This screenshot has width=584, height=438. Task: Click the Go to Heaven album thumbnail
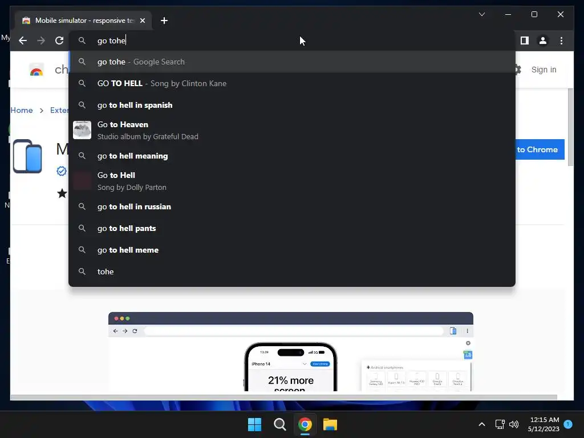[x=82, y=130]
